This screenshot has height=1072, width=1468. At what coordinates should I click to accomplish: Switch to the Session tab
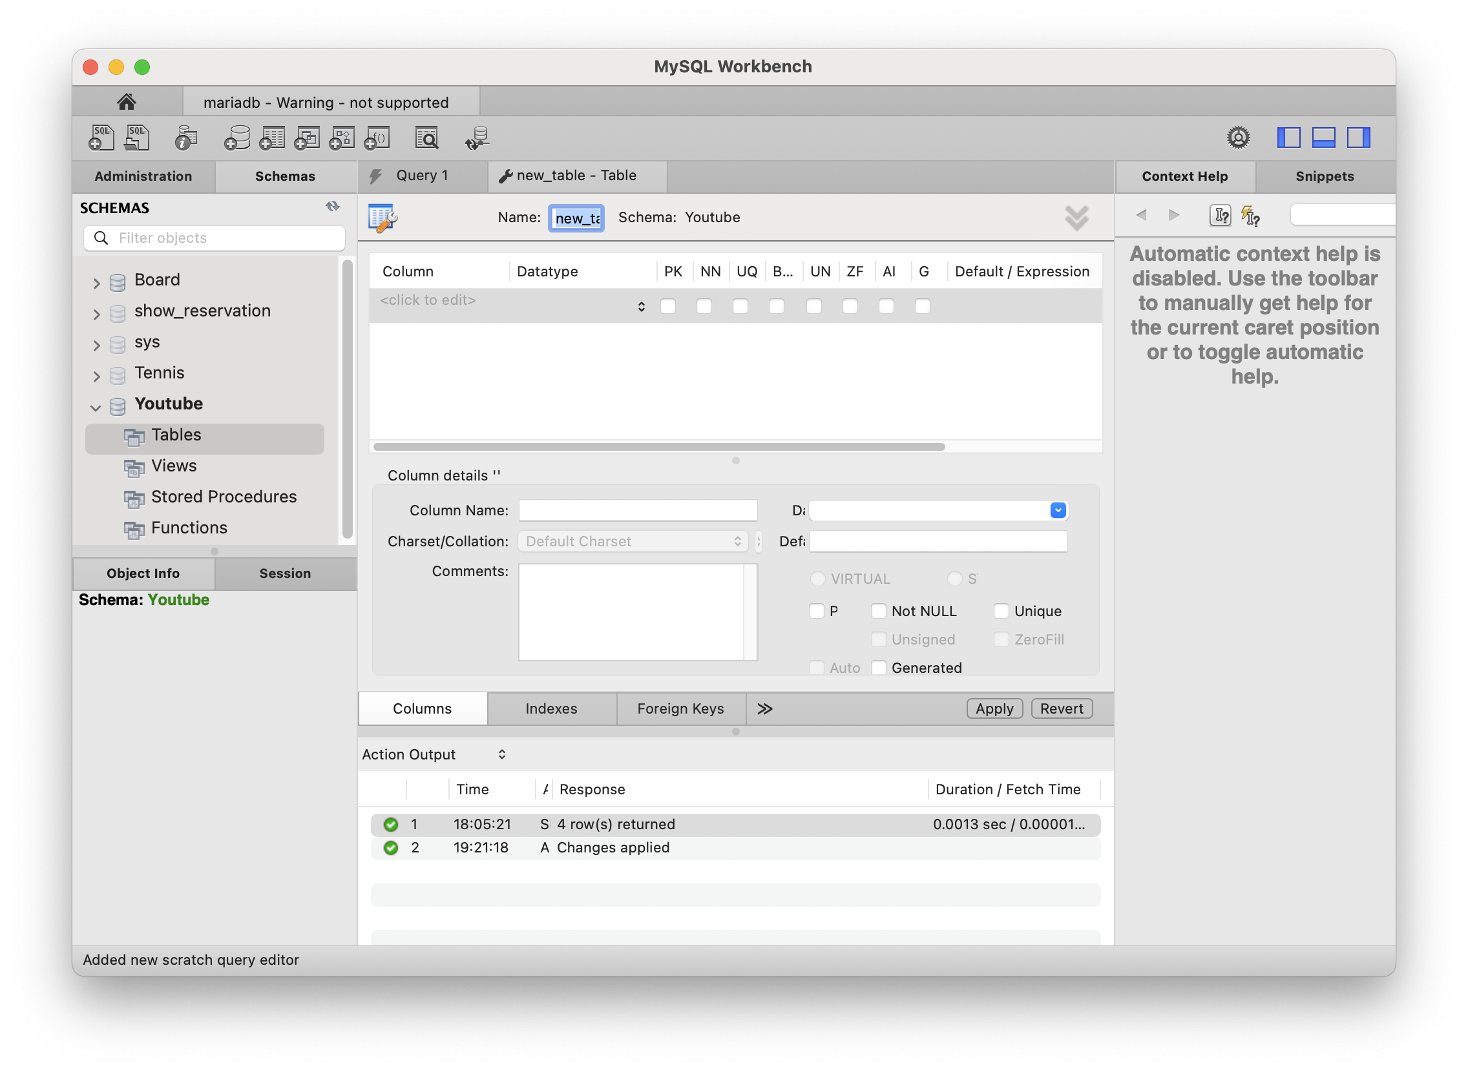coord(285,573)
